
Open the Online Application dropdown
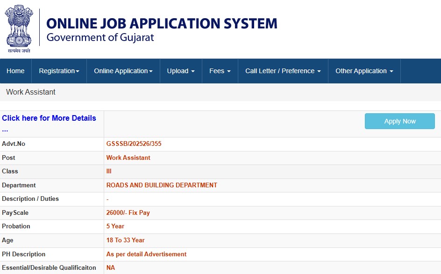coord(122,71)
